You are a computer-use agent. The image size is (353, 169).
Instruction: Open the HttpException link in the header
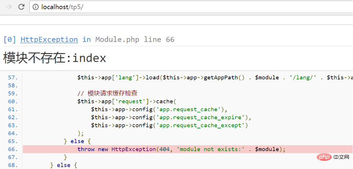(49, 40)
